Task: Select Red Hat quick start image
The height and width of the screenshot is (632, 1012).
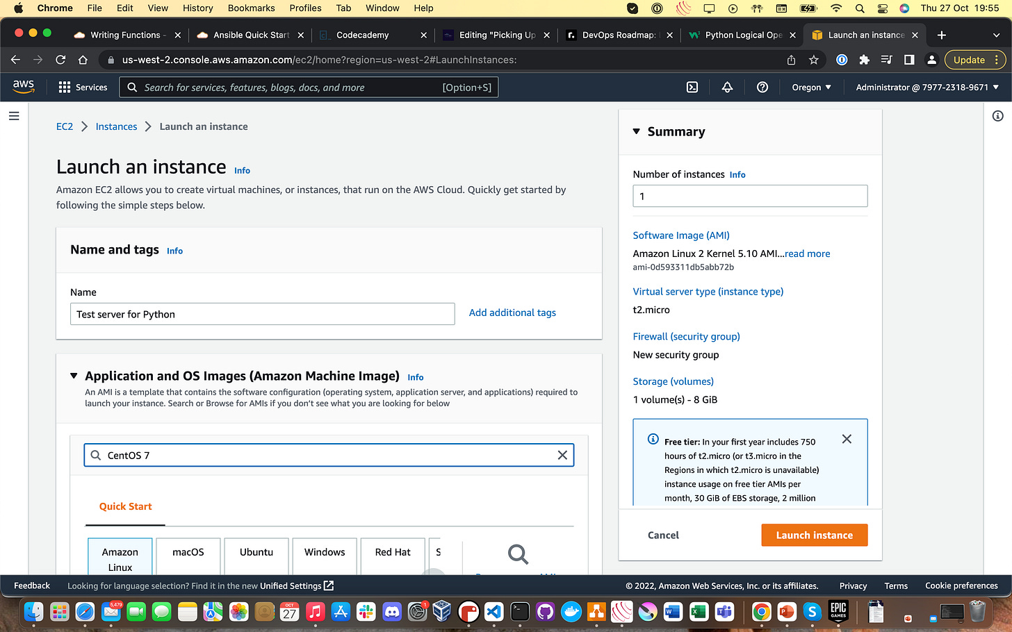Action: point(393,556)
